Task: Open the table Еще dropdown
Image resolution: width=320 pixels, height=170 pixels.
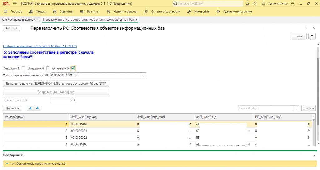Action: click(x=308, y=108)
